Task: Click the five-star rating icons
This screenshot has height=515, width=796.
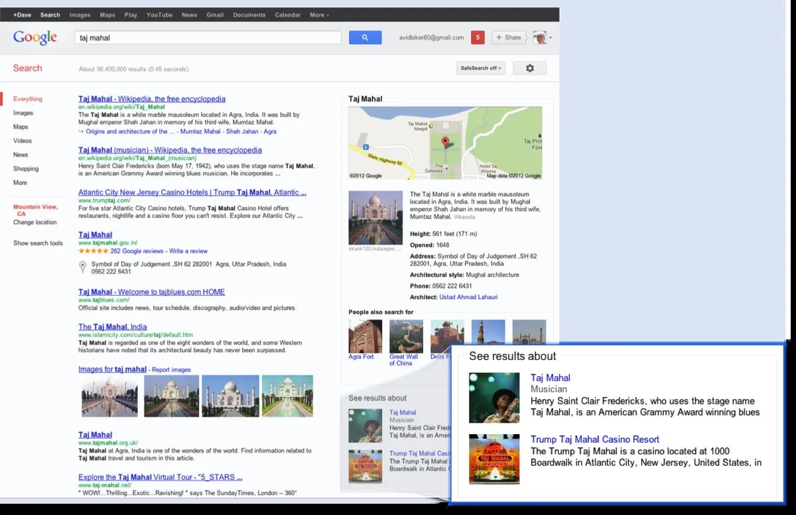Action: click(x=93, y=251)
